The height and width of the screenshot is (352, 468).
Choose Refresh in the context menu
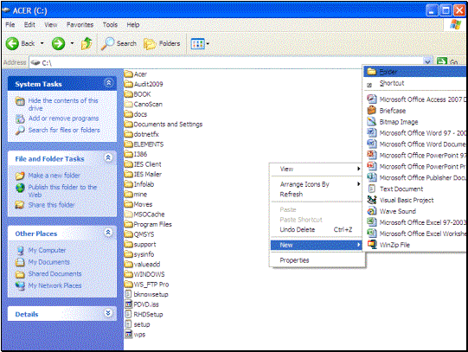tap(317, 195)
